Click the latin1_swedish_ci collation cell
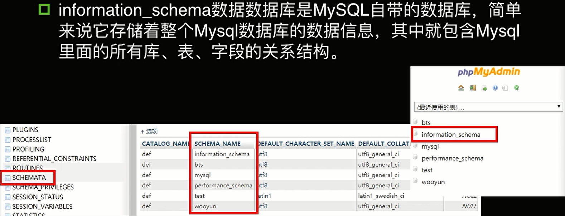Viewport: 565px width, 216px height. 381,196
